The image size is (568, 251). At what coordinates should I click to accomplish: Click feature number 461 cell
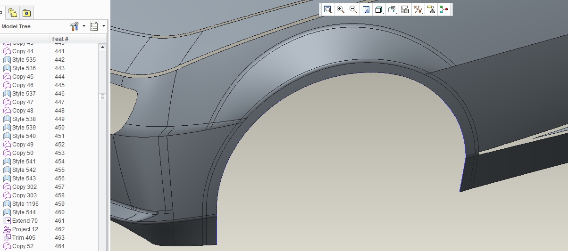(x=59, y=221)
